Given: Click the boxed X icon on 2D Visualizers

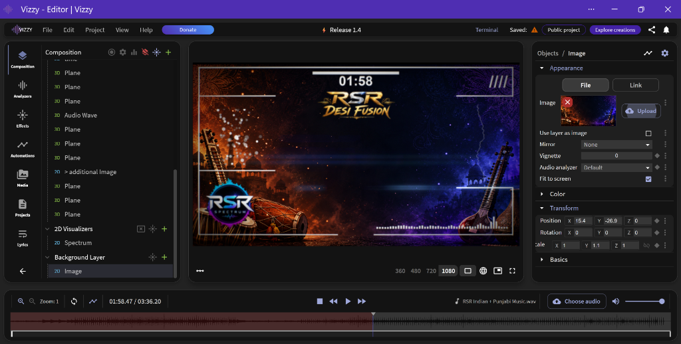Looking at the screenshot, I should [141, 228].
